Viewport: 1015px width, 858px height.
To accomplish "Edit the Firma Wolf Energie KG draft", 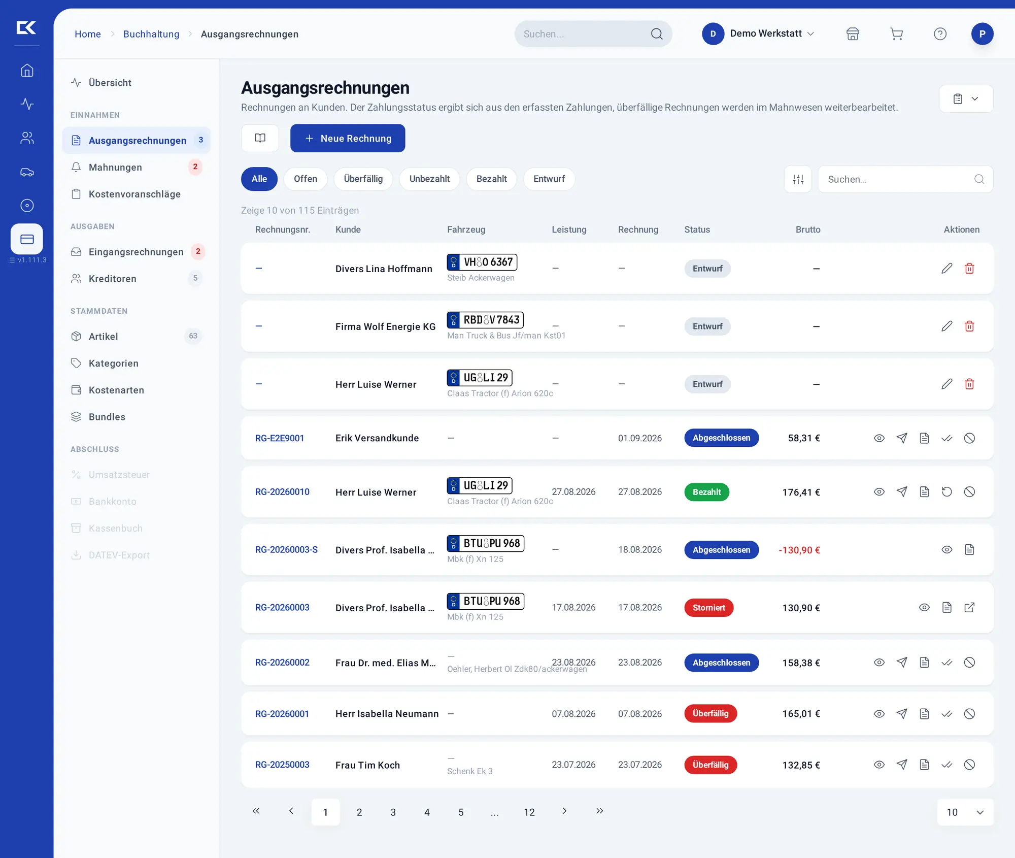I will click(946, 326).
